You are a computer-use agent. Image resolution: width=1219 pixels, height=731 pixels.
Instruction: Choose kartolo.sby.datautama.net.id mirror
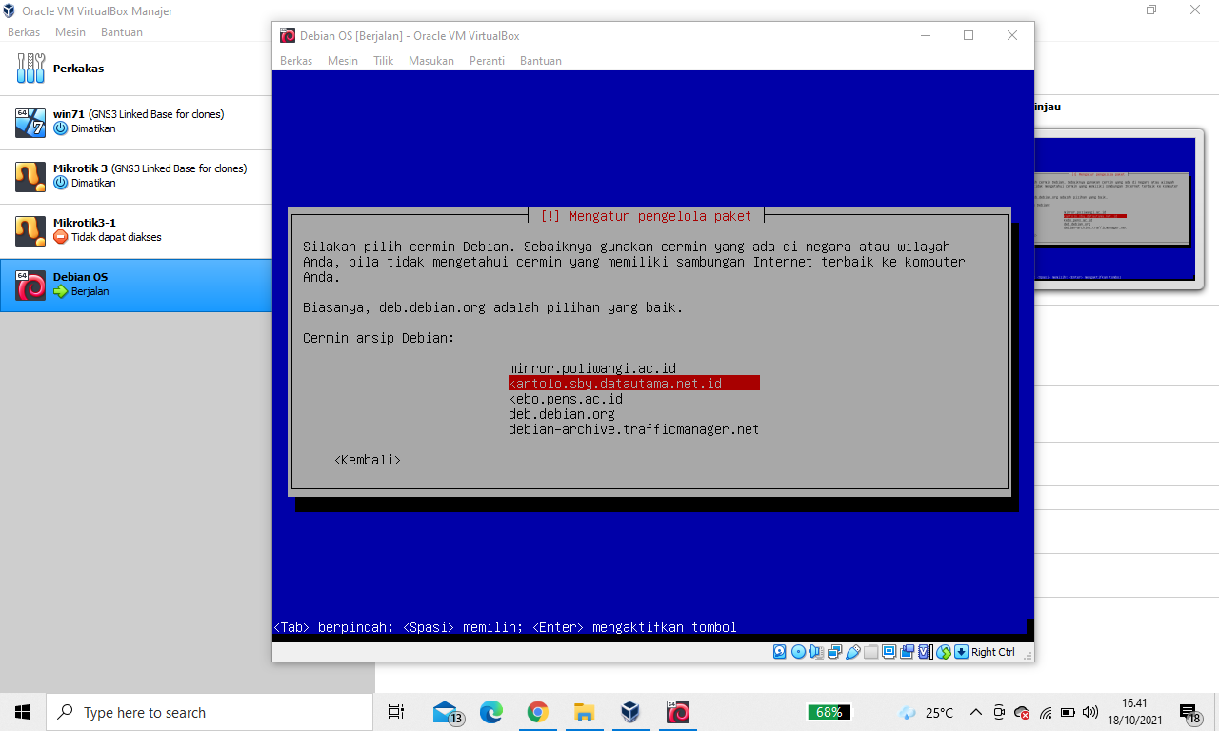point(633,384)
